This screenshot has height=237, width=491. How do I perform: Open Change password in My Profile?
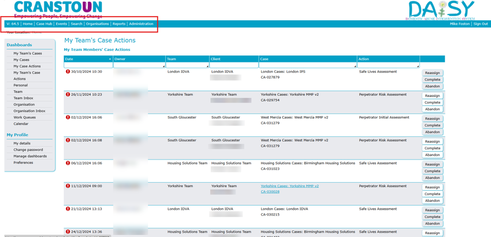(28, 150)
